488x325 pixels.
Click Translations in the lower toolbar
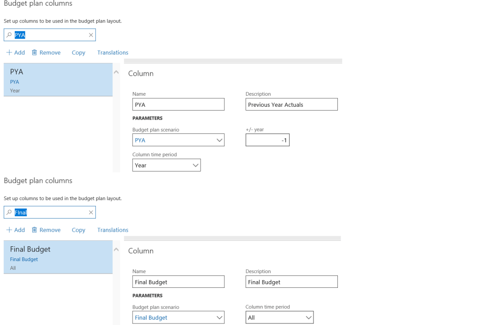click(112, 230)
